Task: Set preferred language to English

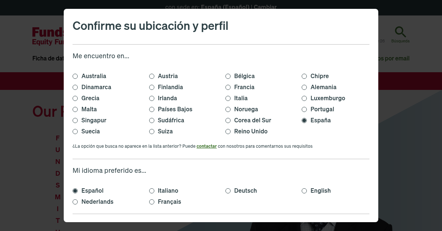Action: click(304, 191)
